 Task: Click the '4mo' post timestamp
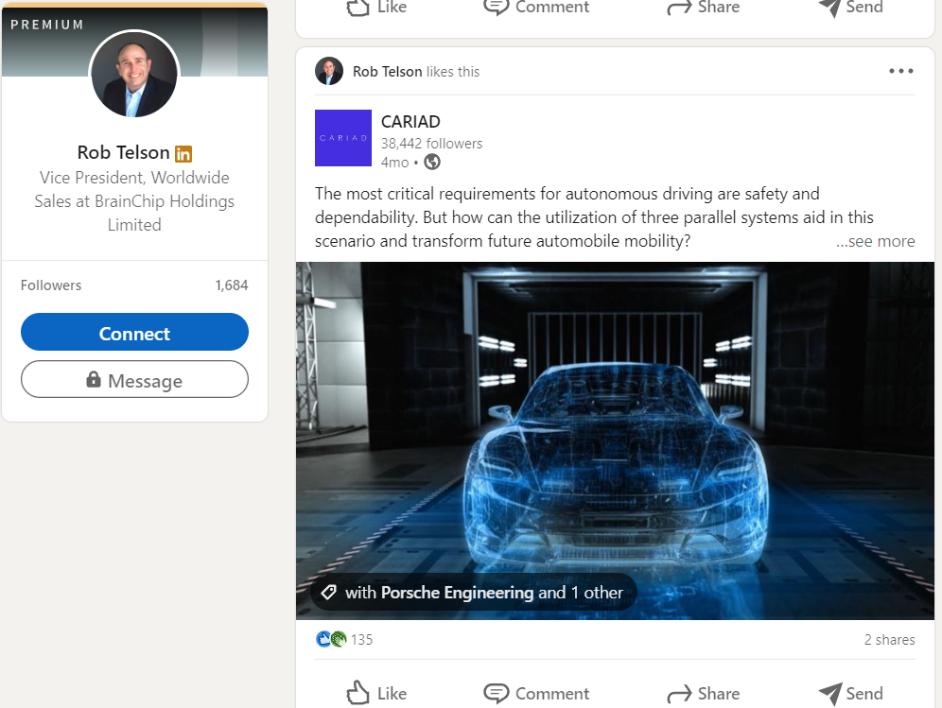click(394, 163)
